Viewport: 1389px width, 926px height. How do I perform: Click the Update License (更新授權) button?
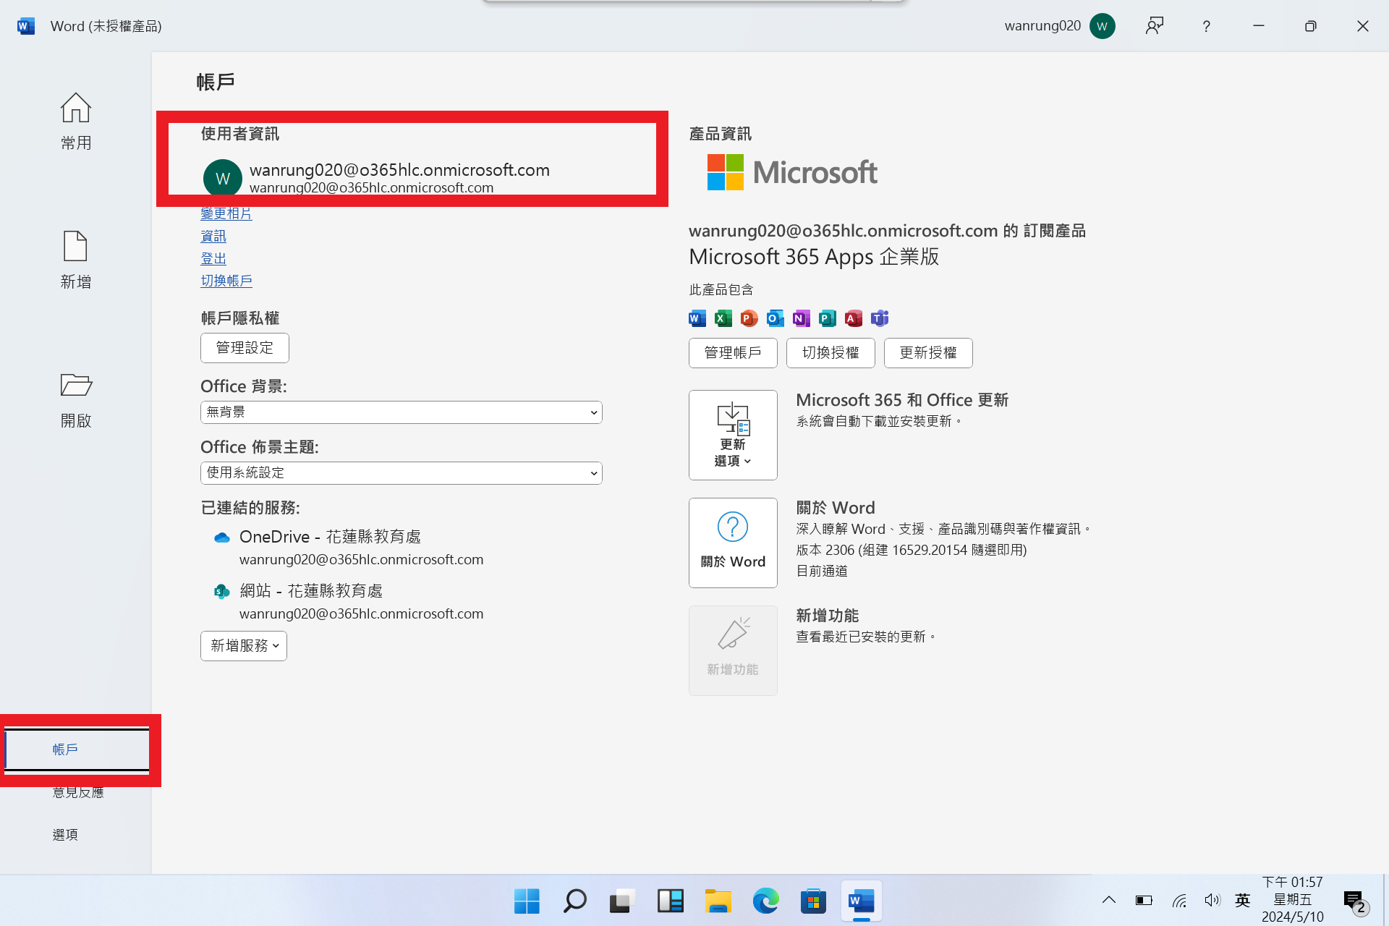927,353
